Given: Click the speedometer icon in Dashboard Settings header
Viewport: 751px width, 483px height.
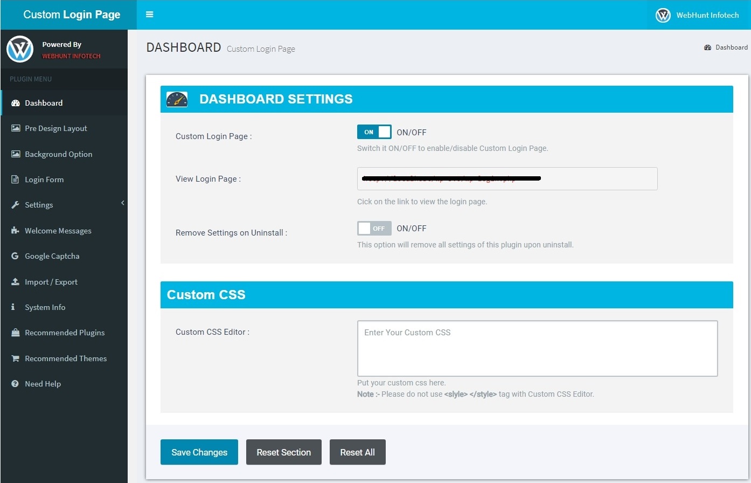Looking at the screenshot, I should 177,99.
